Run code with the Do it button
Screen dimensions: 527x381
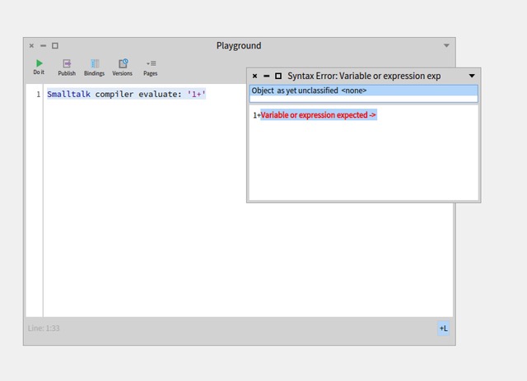(x=39, y=66)
